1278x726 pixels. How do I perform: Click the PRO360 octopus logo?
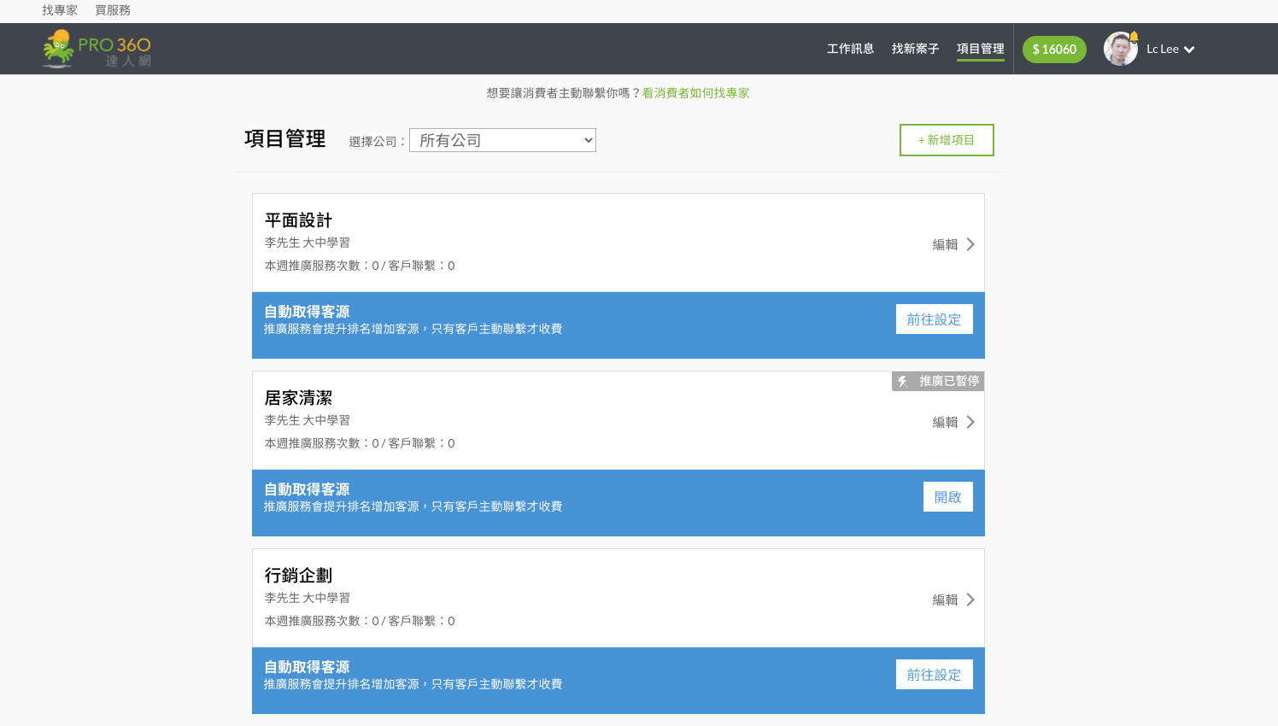[x=58, y=49]
